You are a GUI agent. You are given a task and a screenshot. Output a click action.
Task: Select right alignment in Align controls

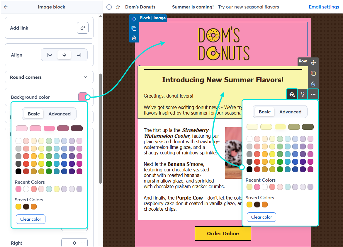(79, 55)
